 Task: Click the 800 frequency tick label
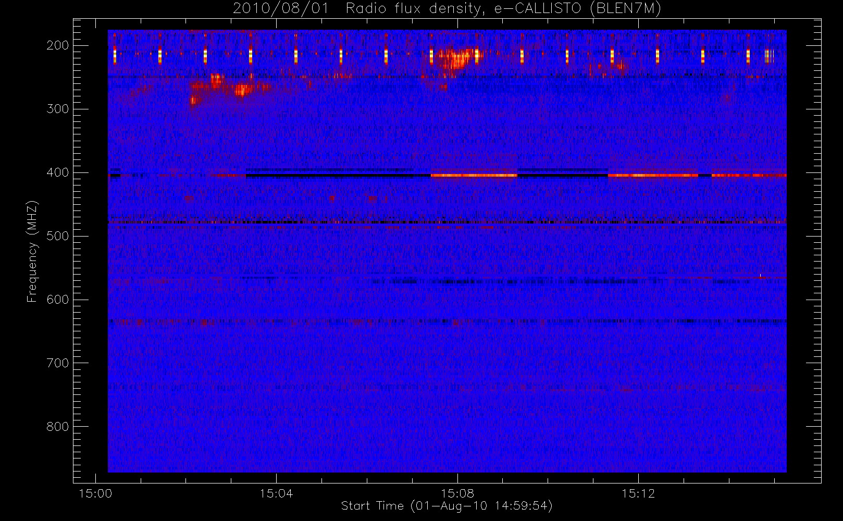(58, 427)
